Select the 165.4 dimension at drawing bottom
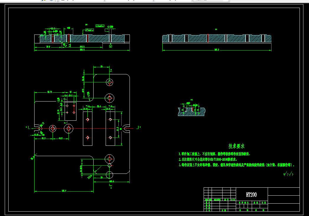The height and width of the screenshot is (216, 309). (64, 191)
